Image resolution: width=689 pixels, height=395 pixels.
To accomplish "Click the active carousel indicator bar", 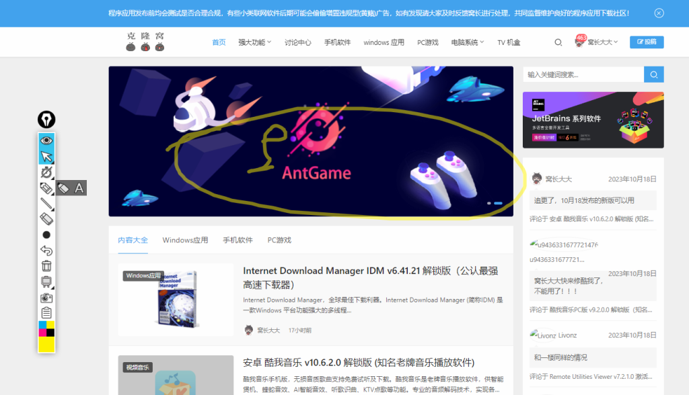I will pyautogui.click(x=498, y=203).
